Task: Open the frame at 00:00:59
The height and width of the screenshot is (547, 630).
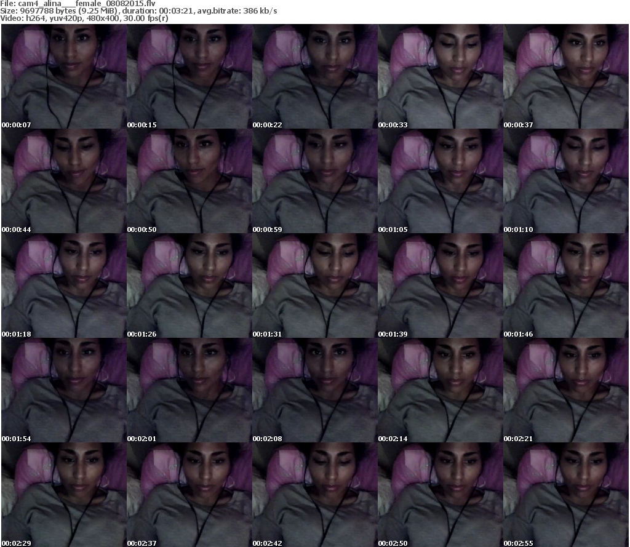Action: point(315,182)
